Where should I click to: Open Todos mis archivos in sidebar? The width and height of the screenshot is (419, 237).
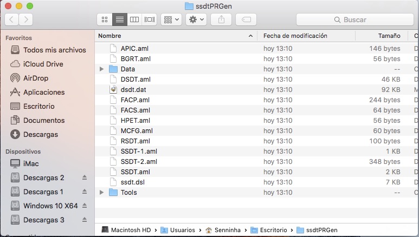click(48, 50)
